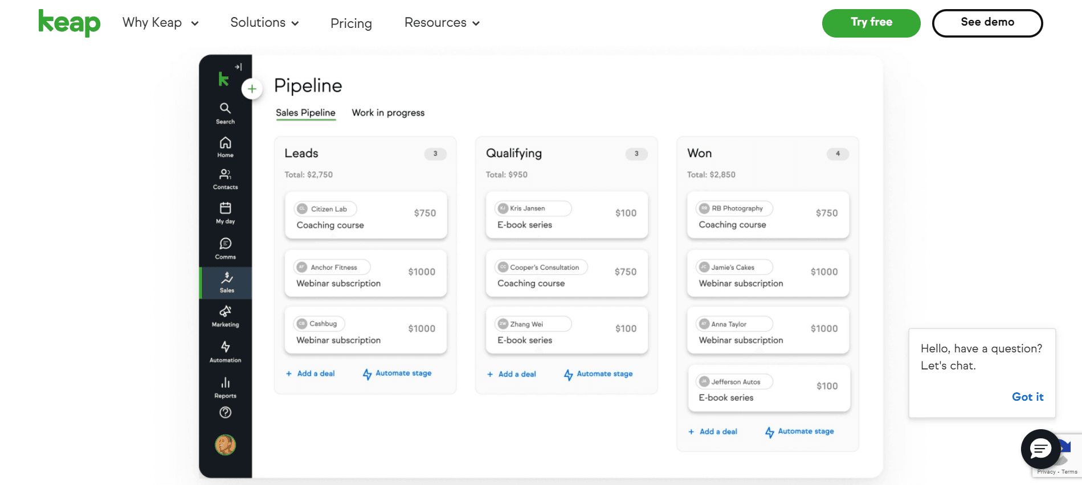
Task: Click Total: $950 text
Action: [x=507, y=175]
